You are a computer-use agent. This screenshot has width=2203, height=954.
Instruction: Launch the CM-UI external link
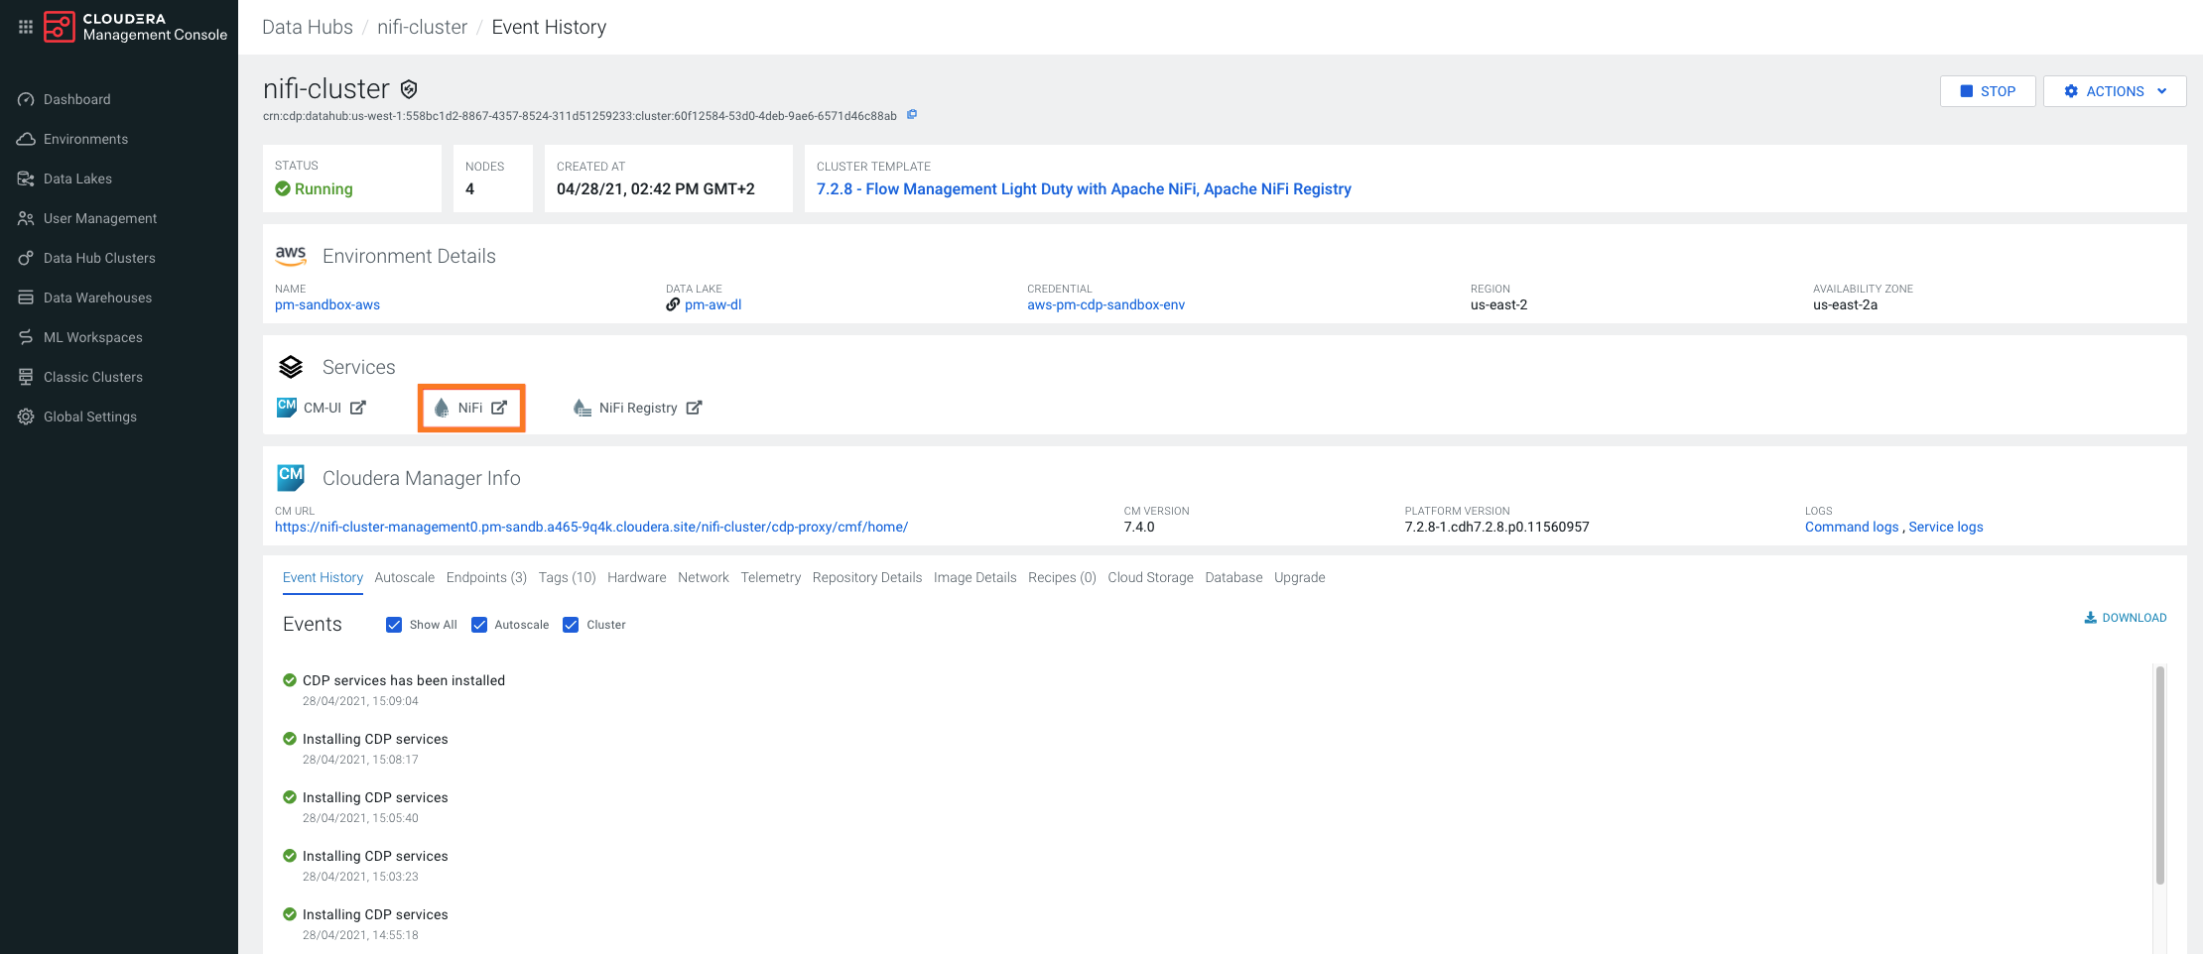[323, 407]
